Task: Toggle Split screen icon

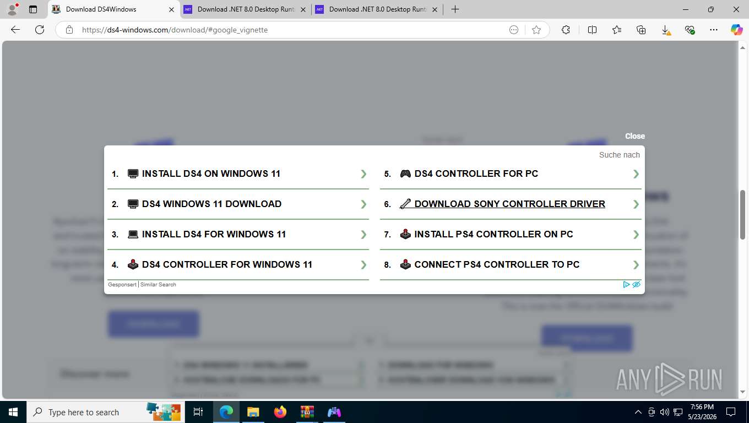Action: (593, 30)
